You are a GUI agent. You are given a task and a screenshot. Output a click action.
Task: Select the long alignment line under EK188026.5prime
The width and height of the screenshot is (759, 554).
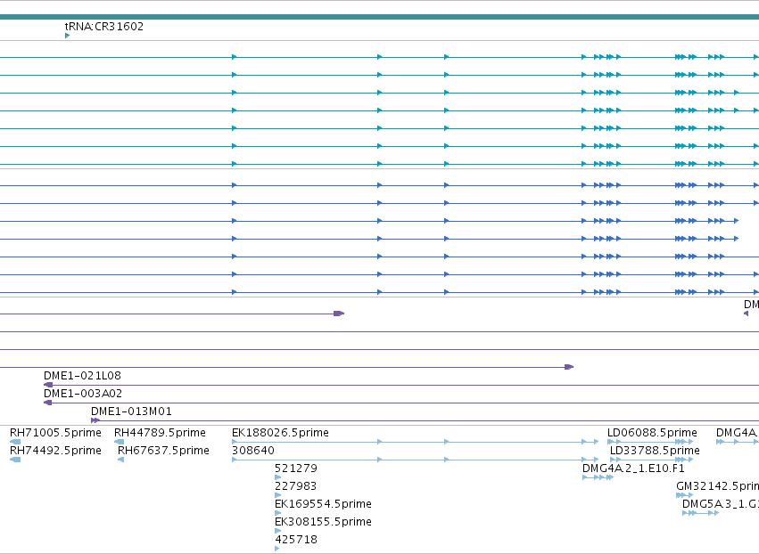416,442
